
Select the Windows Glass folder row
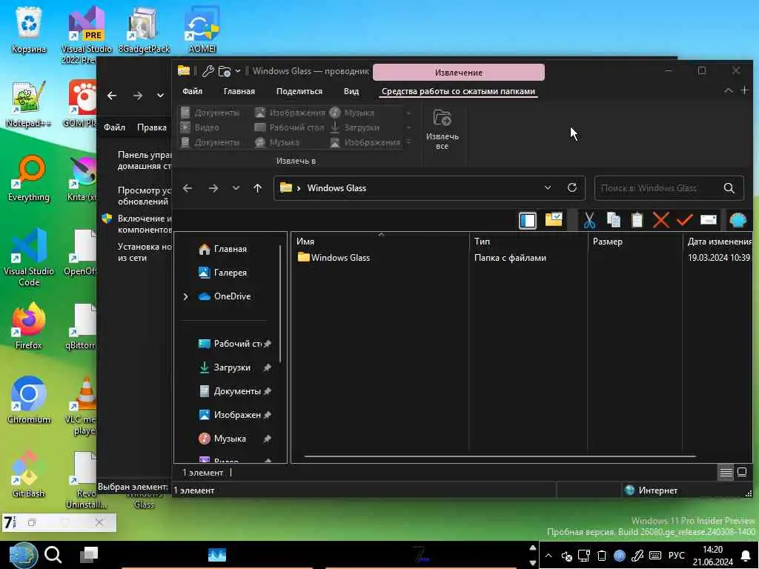[523, 257]
